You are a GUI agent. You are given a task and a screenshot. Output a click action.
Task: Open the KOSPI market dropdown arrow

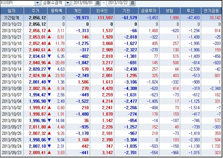tap(38, 3)
